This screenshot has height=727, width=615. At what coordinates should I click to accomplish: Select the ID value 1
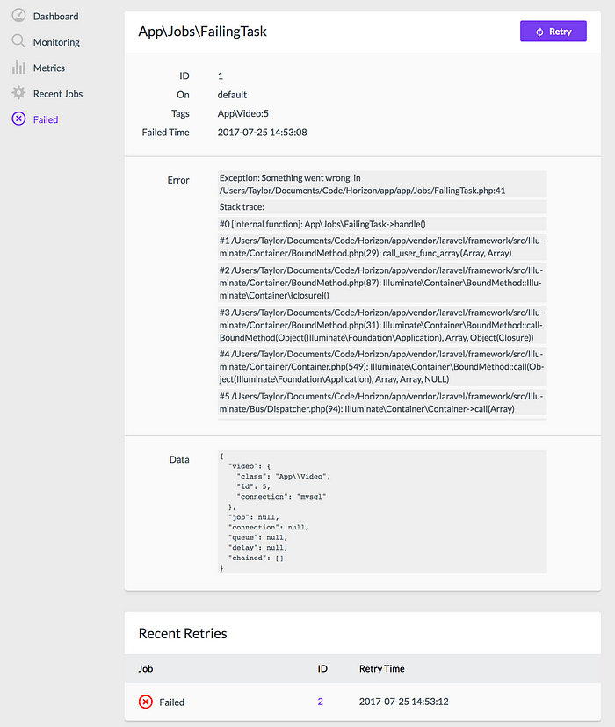click(x=221, y=76)
